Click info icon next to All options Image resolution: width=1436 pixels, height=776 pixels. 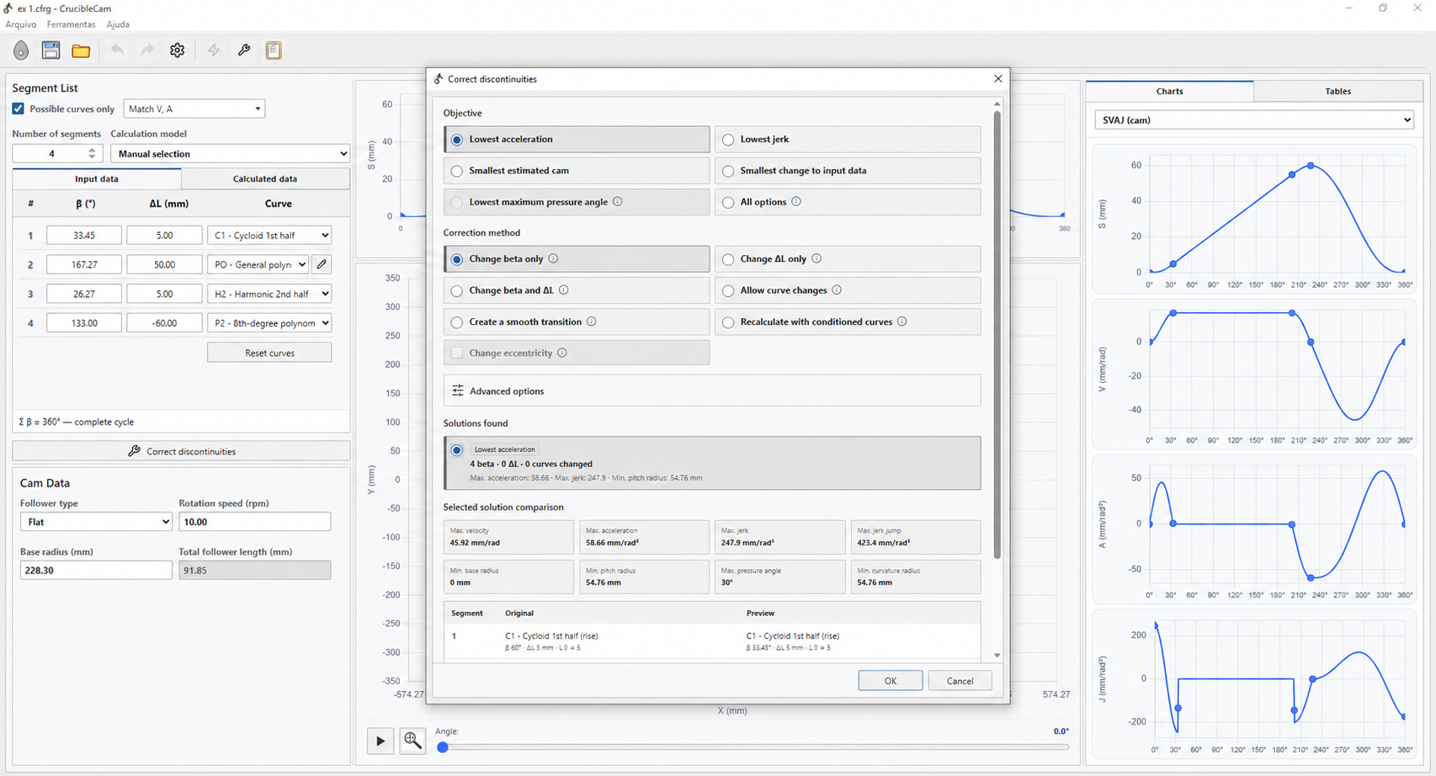(x=796, y=202)
